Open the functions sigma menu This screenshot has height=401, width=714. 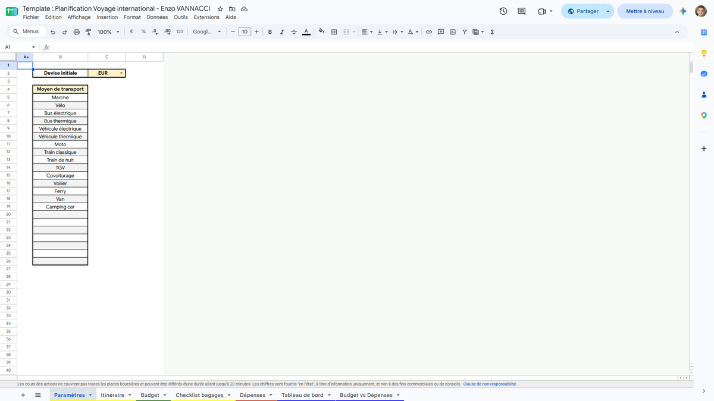[x=492, y=32]
